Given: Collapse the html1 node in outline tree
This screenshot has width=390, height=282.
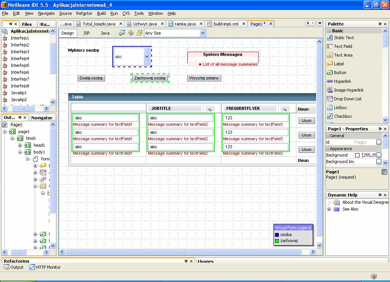Looking at the screenshot, I should (x=12, y=138).
